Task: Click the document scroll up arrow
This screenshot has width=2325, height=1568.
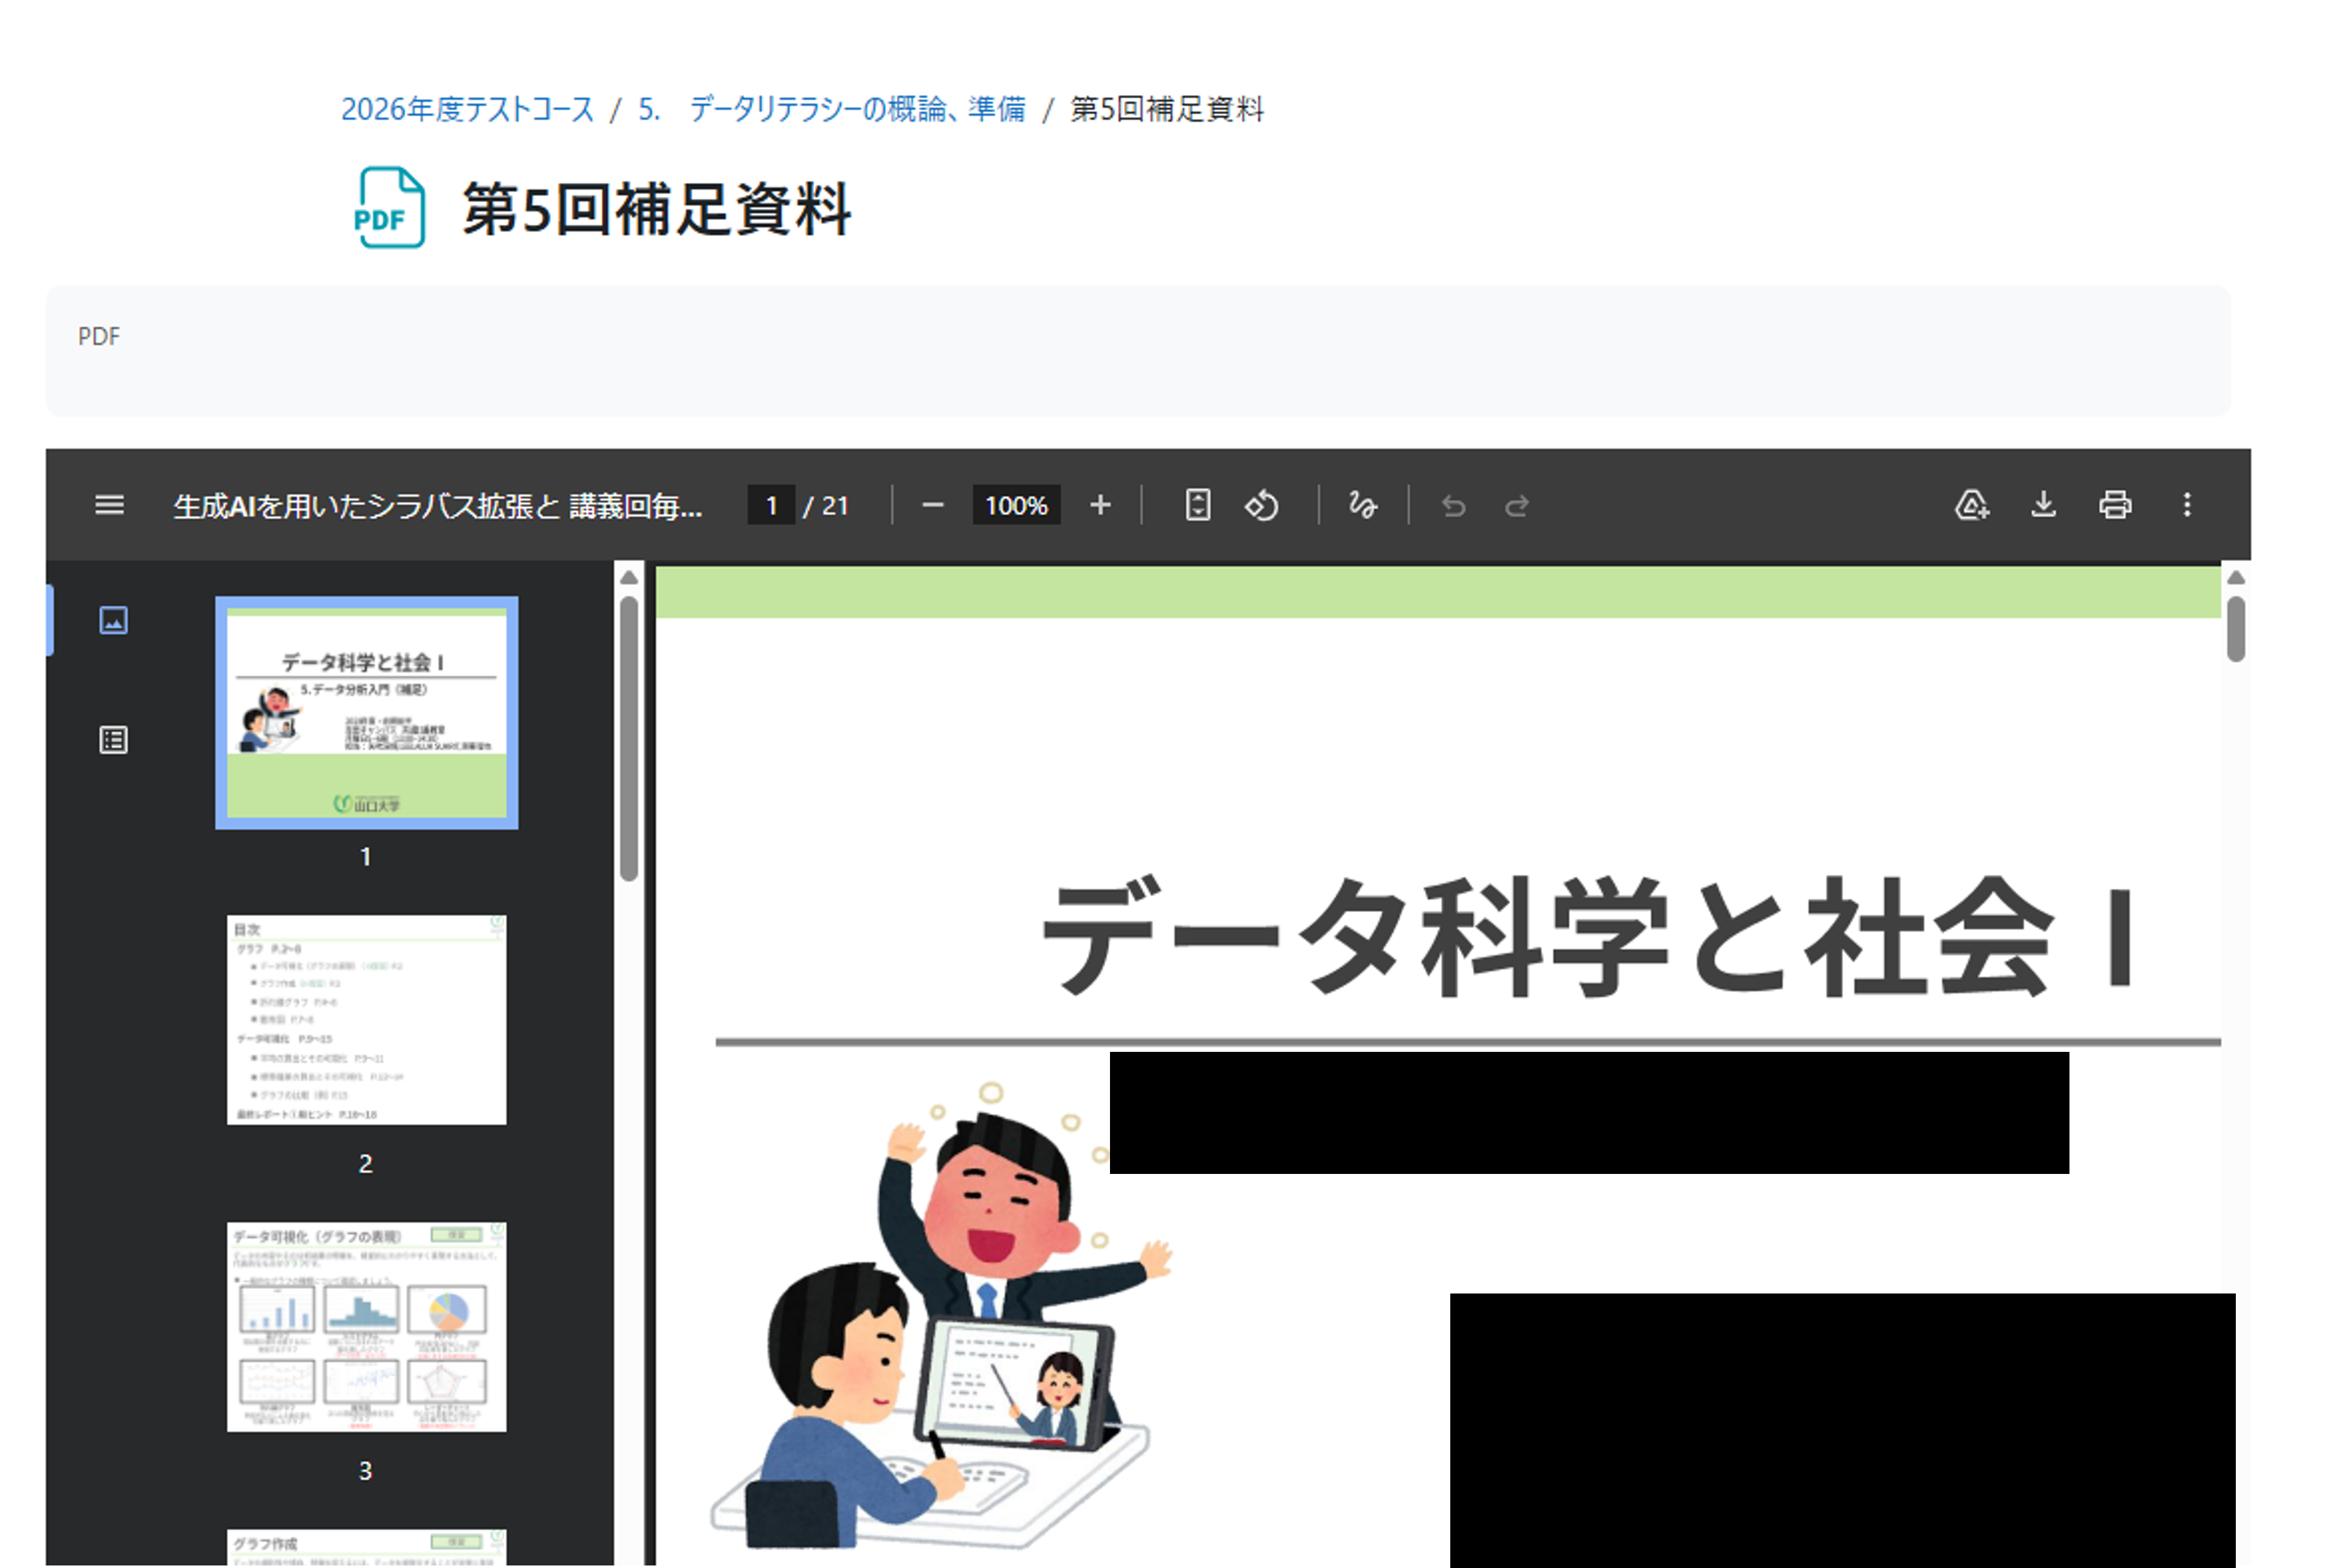Action: 2236,577
